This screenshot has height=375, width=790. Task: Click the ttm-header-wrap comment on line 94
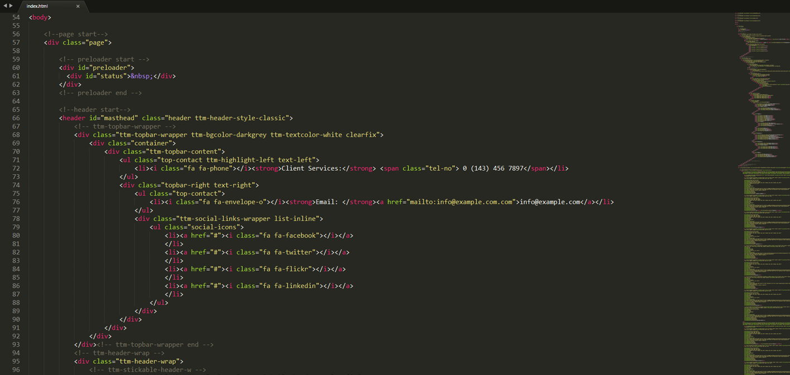(119, 353)
